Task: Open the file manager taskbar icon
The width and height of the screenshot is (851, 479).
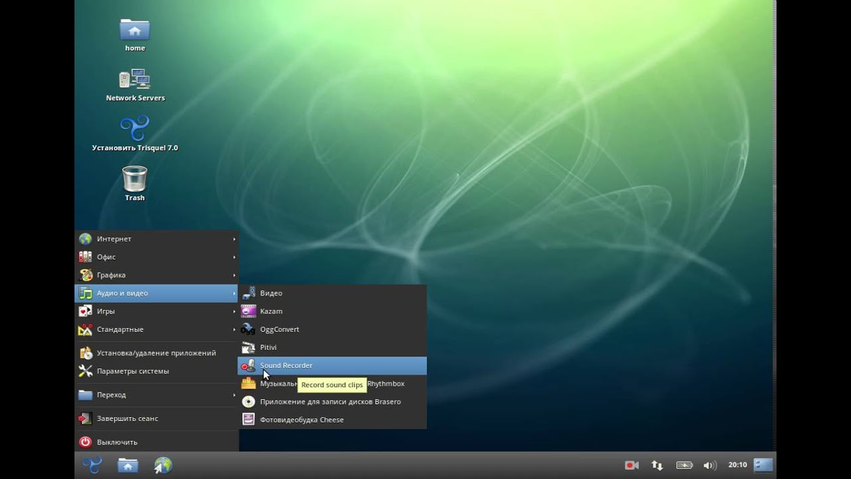Action: tap(128, 465)
